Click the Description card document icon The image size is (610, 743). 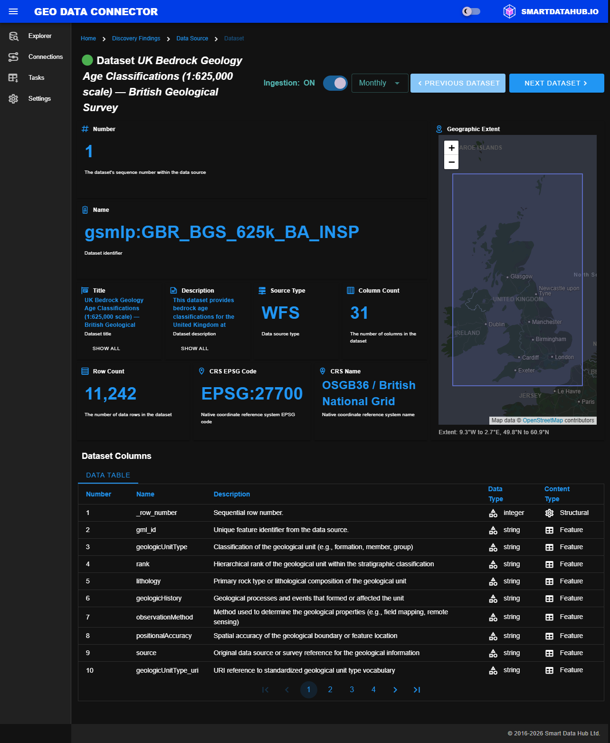point(173,290)
